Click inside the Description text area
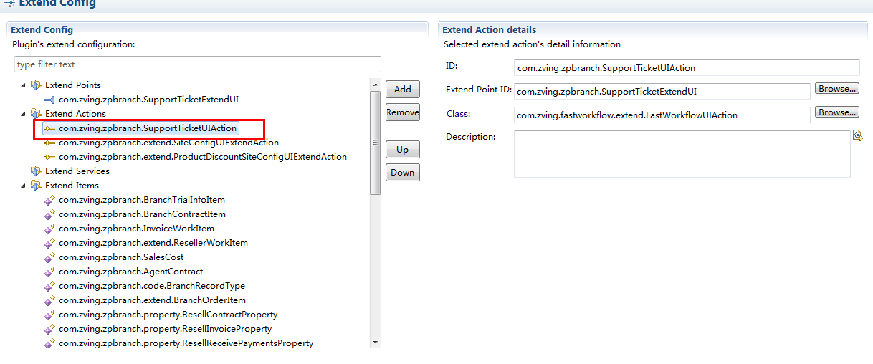The height and width of the screenshot is (364, 873). click(681, 153)
